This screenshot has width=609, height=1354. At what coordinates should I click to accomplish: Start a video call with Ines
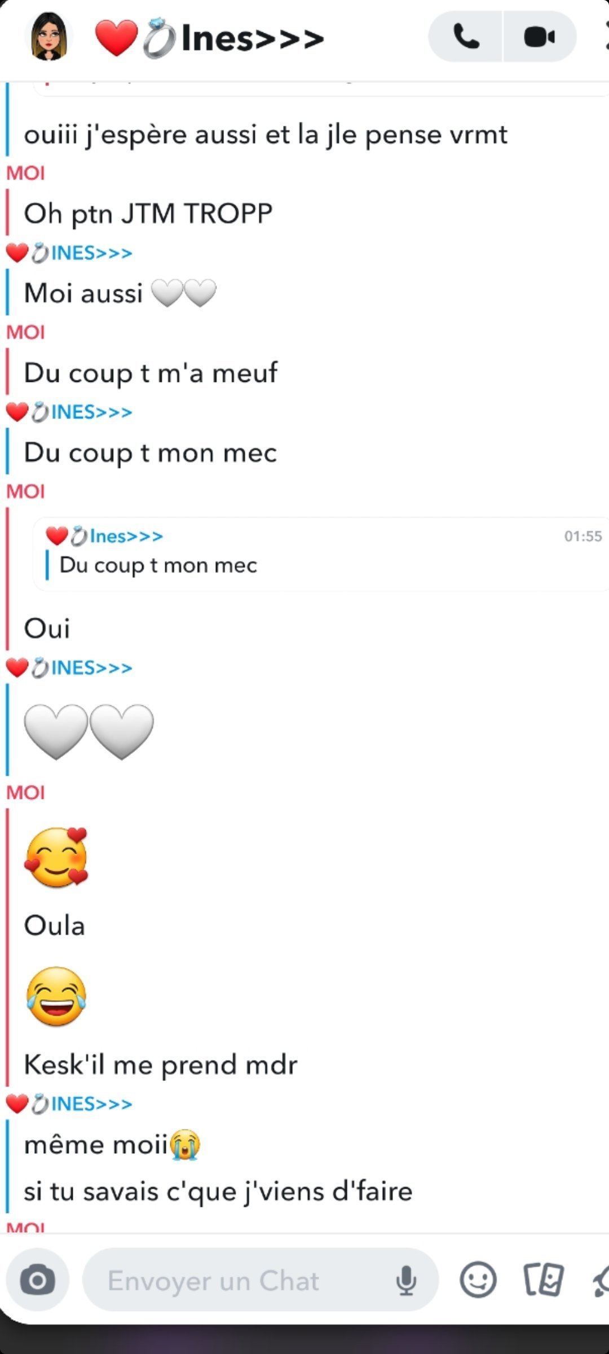coord(540,37)
